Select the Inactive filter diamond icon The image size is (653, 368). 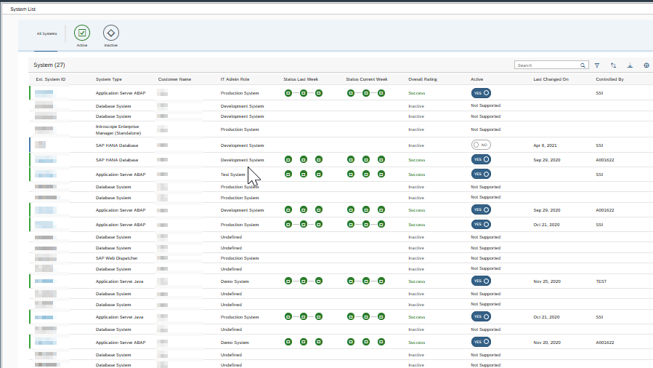pyautogui.click(x=111, y=33)
